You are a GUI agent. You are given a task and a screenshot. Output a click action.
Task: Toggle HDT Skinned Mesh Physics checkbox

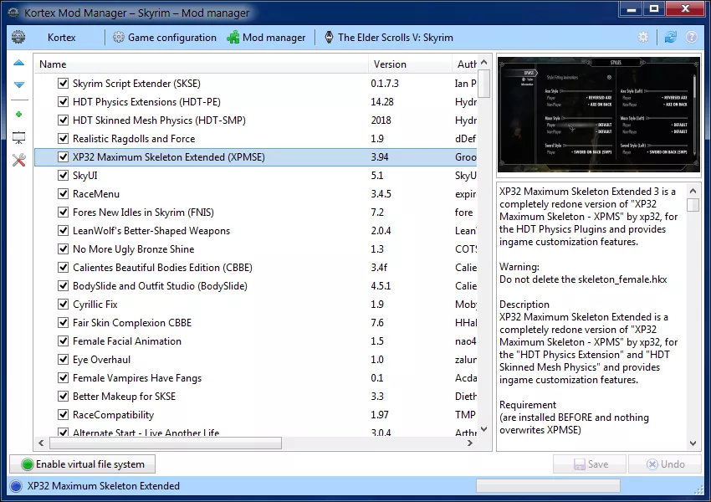coord(63,120)
